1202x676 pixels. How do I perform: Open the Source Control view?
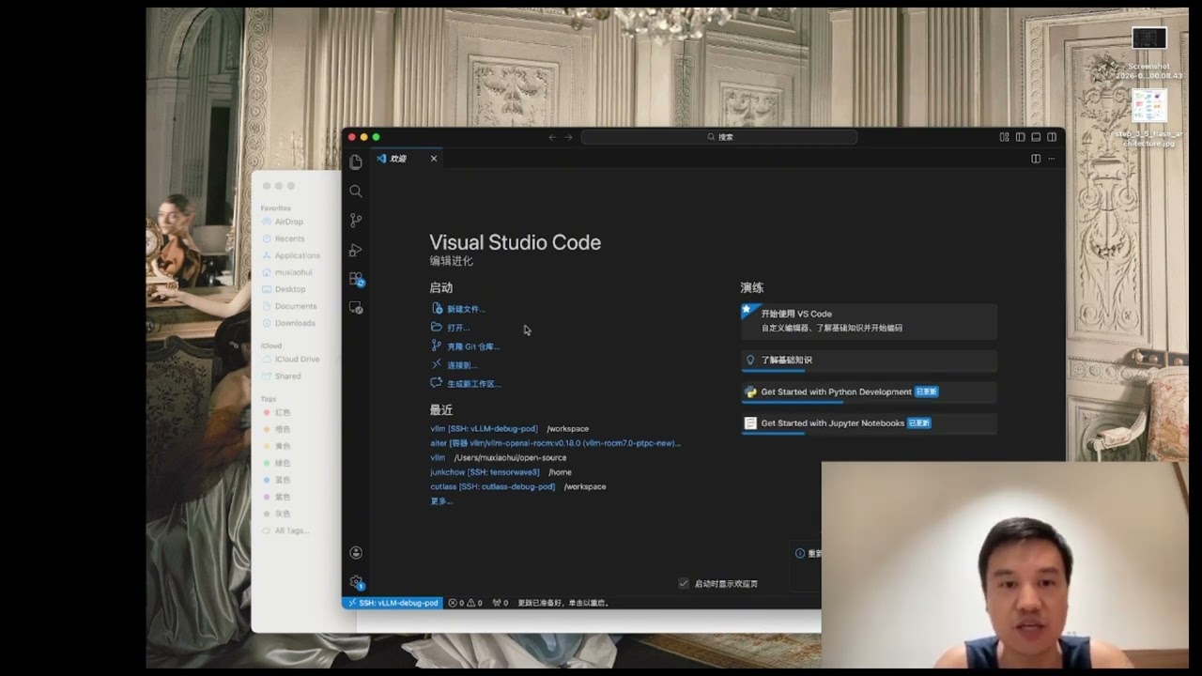click(356, 221)
